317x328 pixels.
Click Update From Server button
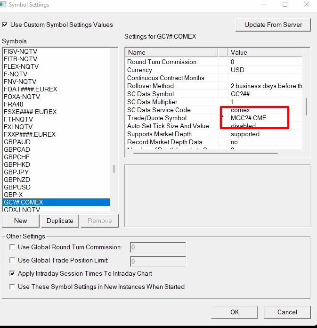click(273, 25)
